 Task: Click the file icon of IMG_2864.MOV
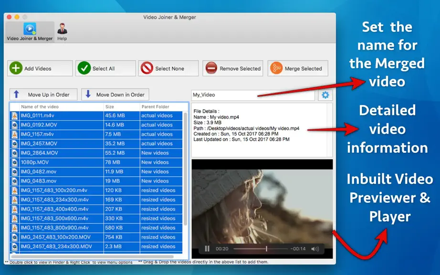(14, 153)
